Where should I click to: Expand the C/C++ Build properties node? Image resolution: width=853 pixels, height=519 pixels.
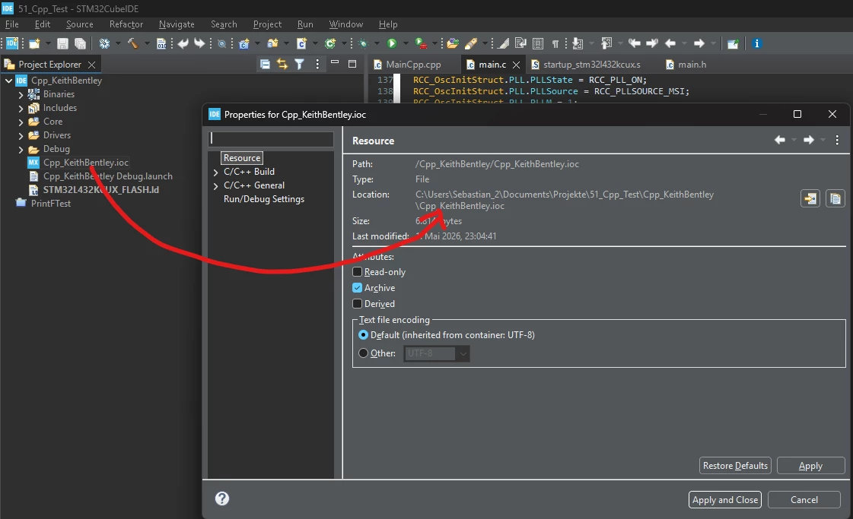pos(216,172)
